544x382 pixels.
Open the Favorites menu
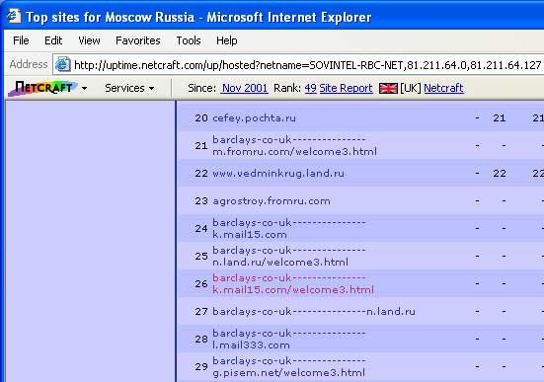click(x=138, y=40)
